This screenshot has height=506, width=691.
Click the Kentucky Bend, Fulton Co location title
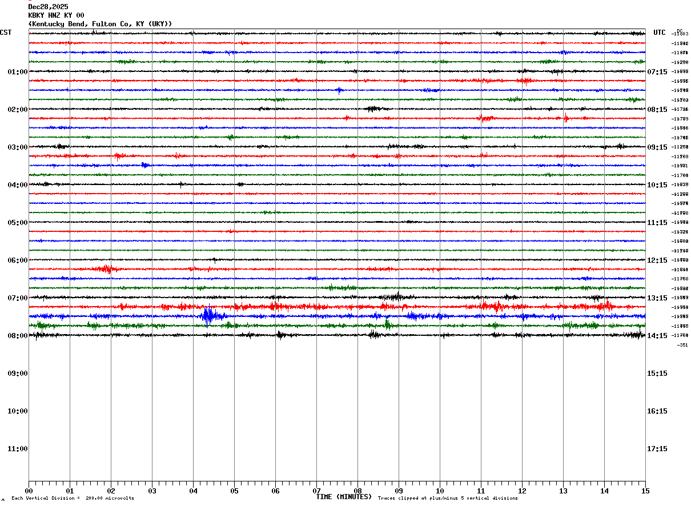pos(100,24)
